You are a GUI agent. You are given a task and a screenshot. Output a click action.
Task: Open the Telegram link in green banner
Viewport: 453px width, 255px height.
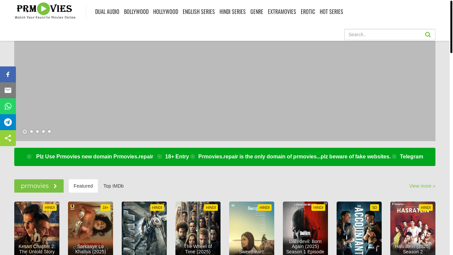[412, 157]
